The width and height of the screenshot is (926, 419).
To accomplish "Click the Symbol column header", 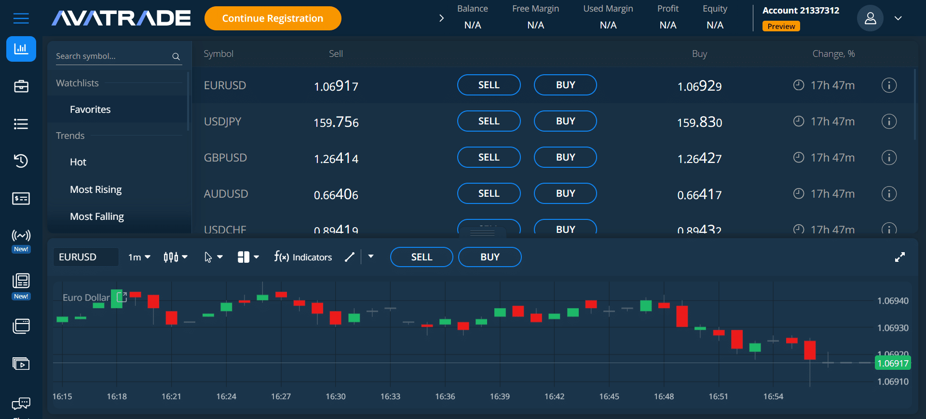I will (x=218, y=54).
